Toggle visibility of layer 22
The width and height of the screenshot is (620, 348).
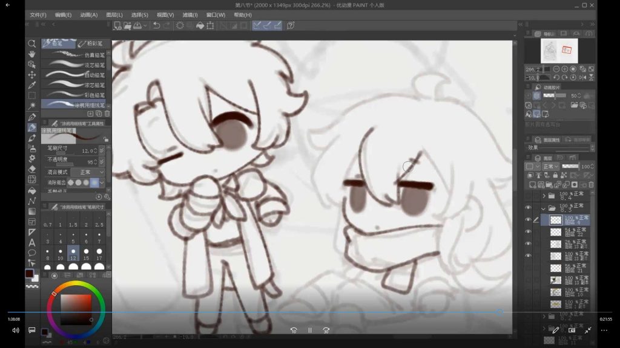pos(528,232)
